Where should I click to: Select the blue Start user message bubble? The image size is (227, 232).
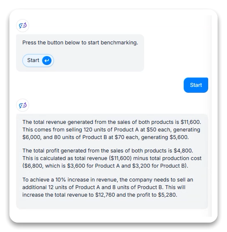tap(196, 85)
